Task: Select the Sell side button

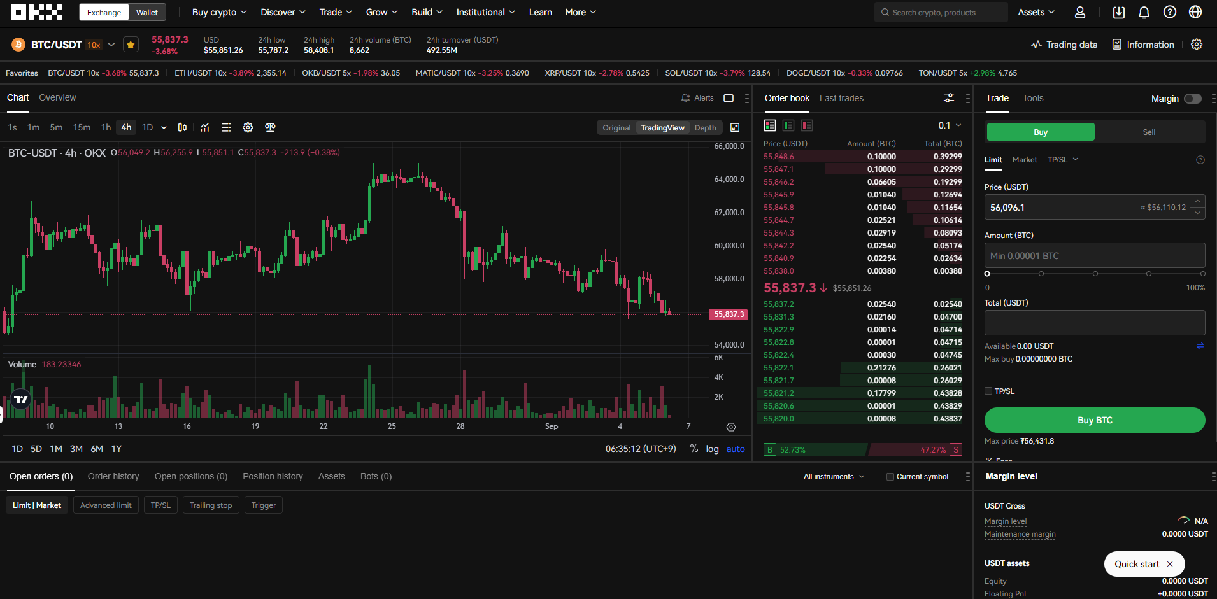Action: [x=1149, y=132]
